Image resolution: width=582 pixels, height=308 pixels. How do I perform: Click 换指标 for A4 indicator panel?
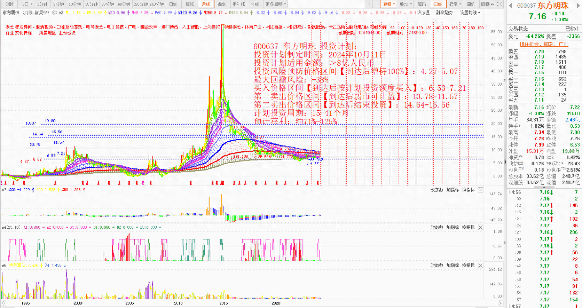[x=468, y=227]
